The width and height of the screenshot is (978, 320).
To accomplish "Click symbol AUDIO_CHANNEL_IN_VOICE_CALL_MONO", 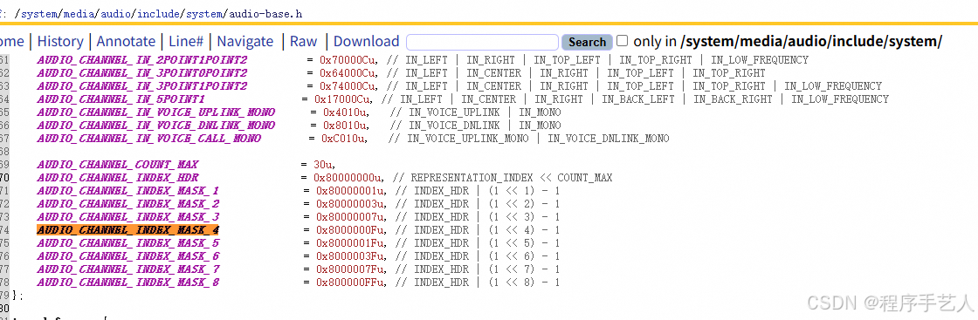I will tap(149, 139).
